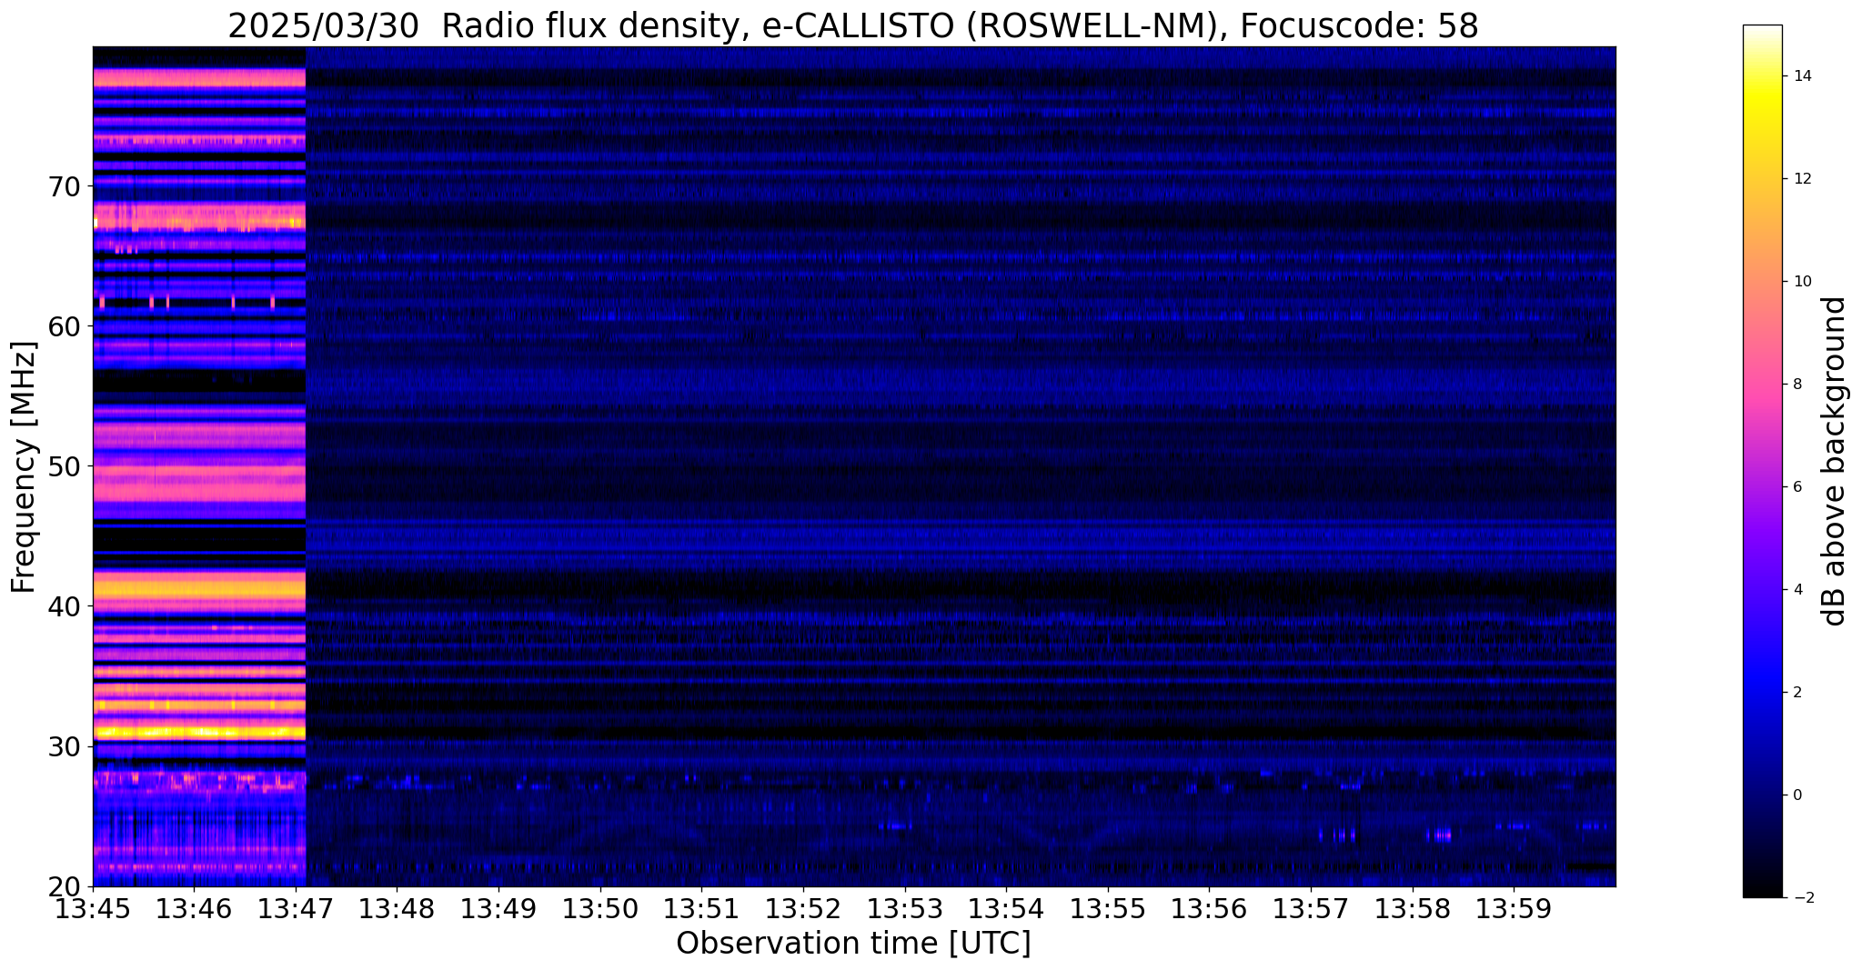Click the 13:54 time tick label

click(x=1006, y=908)
